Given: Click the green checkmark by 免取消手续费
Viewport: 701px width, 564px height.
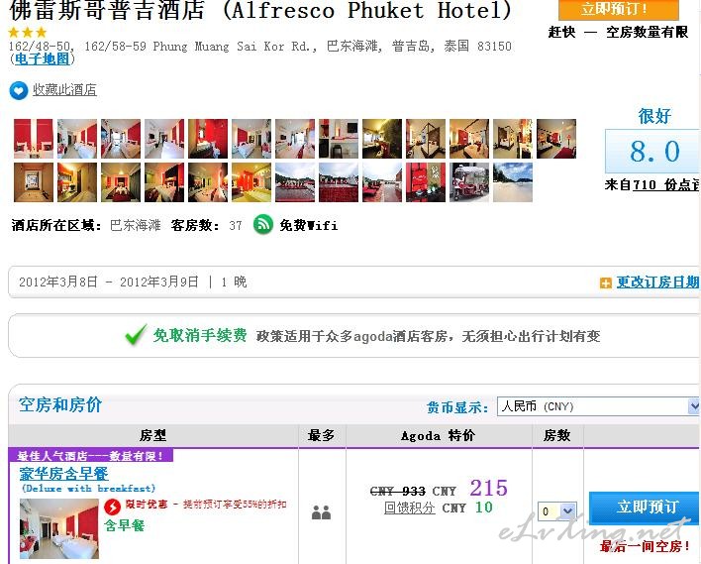Looking at the screenshot, I should pos(136,334).
